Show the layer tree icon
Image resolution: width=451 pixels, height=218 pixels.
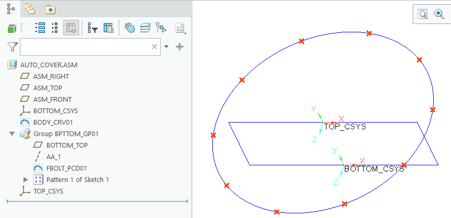[x=145, y=28]
